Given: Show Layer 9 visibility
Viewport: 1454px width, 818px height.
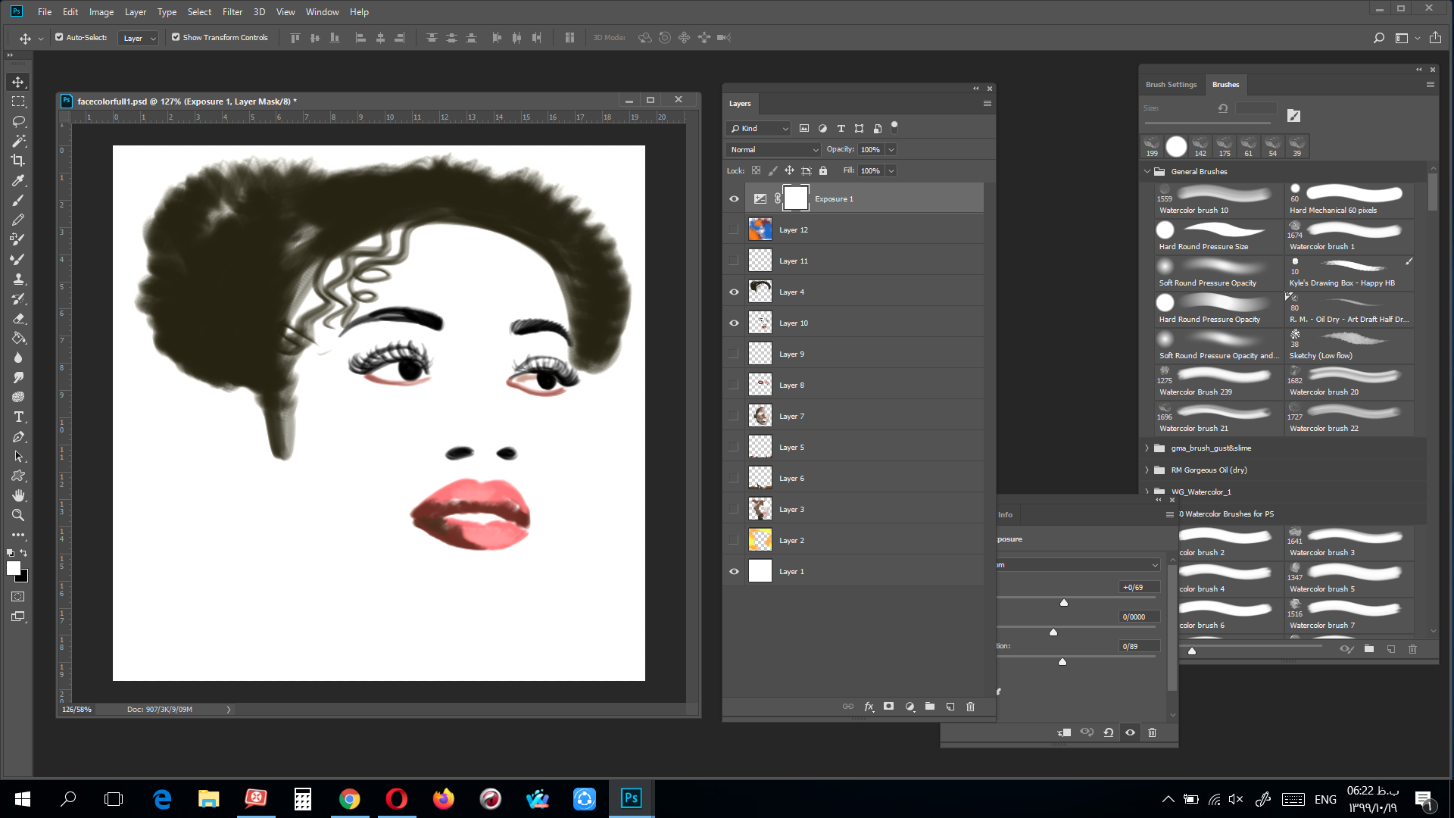Looking at the screenshot, I should 734,354.
